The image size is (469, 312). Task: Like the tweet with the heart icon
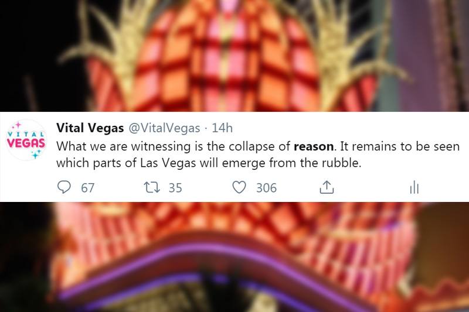point(239,187)
